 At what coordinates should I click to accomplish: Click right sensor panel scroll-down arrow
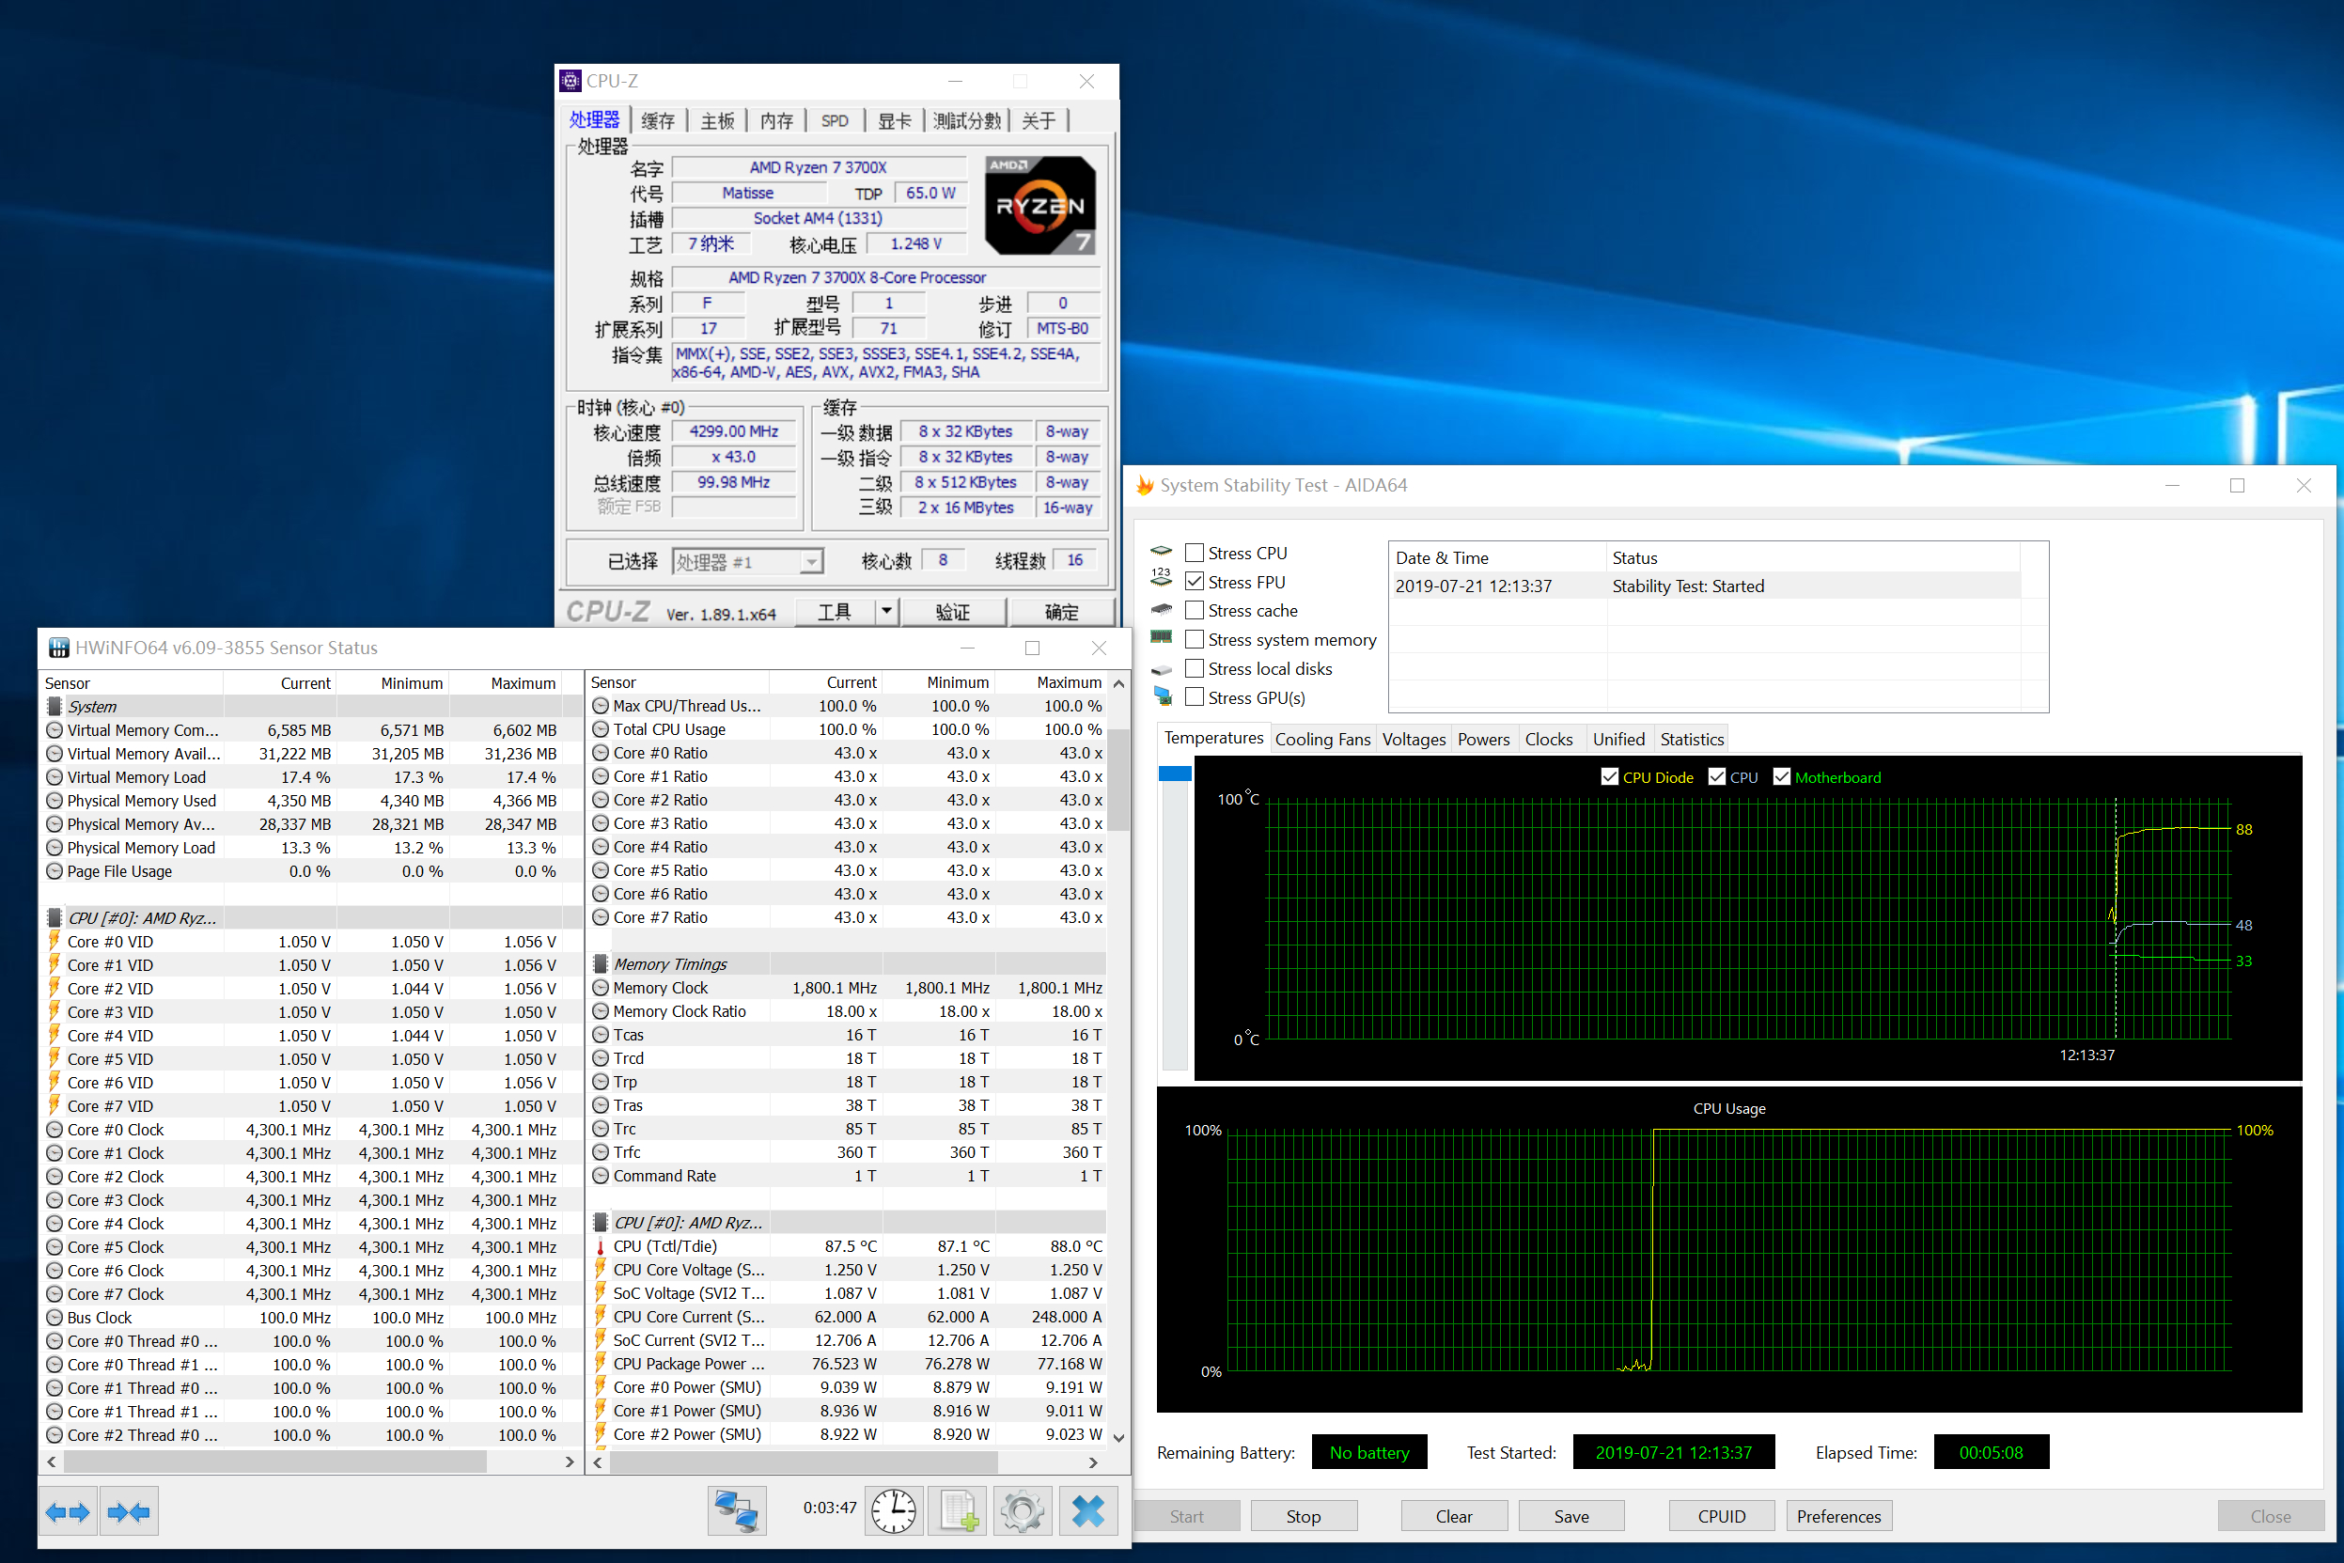coord(1118,1436)
